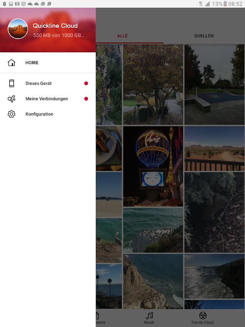This screenshot has width=245, height=327.
Task: Click the Konfiguration gear icon
Action: [x=11, y=114]
